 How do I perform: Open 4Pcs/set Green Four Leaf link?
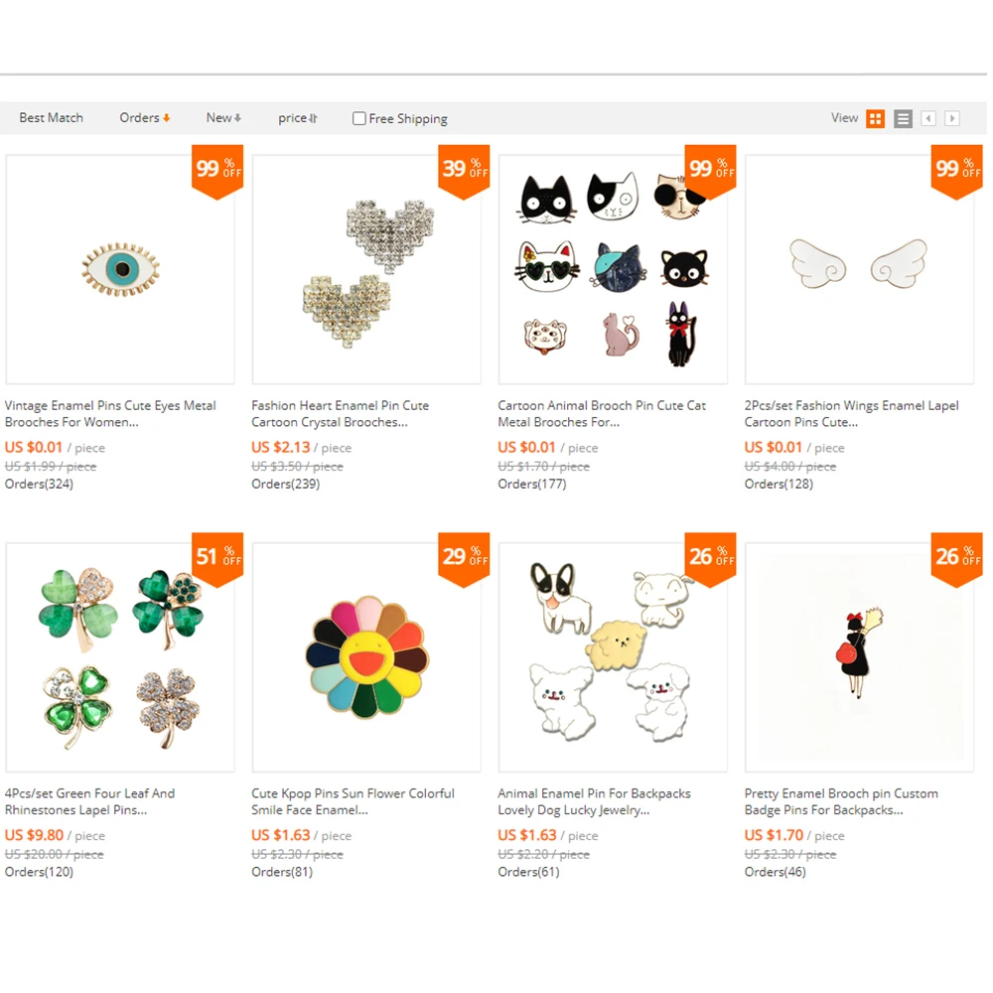(x=89, y=801)
